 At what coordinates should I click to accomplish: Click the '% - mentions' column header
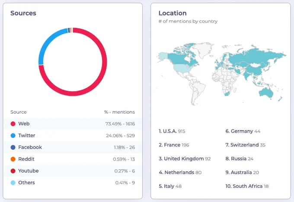119,112
